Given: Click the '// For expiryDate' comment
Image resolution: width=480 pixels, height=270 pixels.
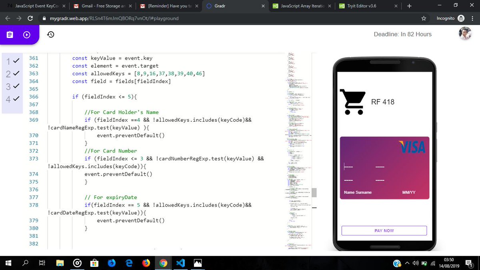Looking at the screenshot, I should click(111, 197).
